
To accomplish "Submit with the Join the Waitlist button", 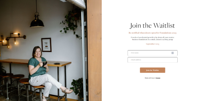I will click(x=153, y=70).
